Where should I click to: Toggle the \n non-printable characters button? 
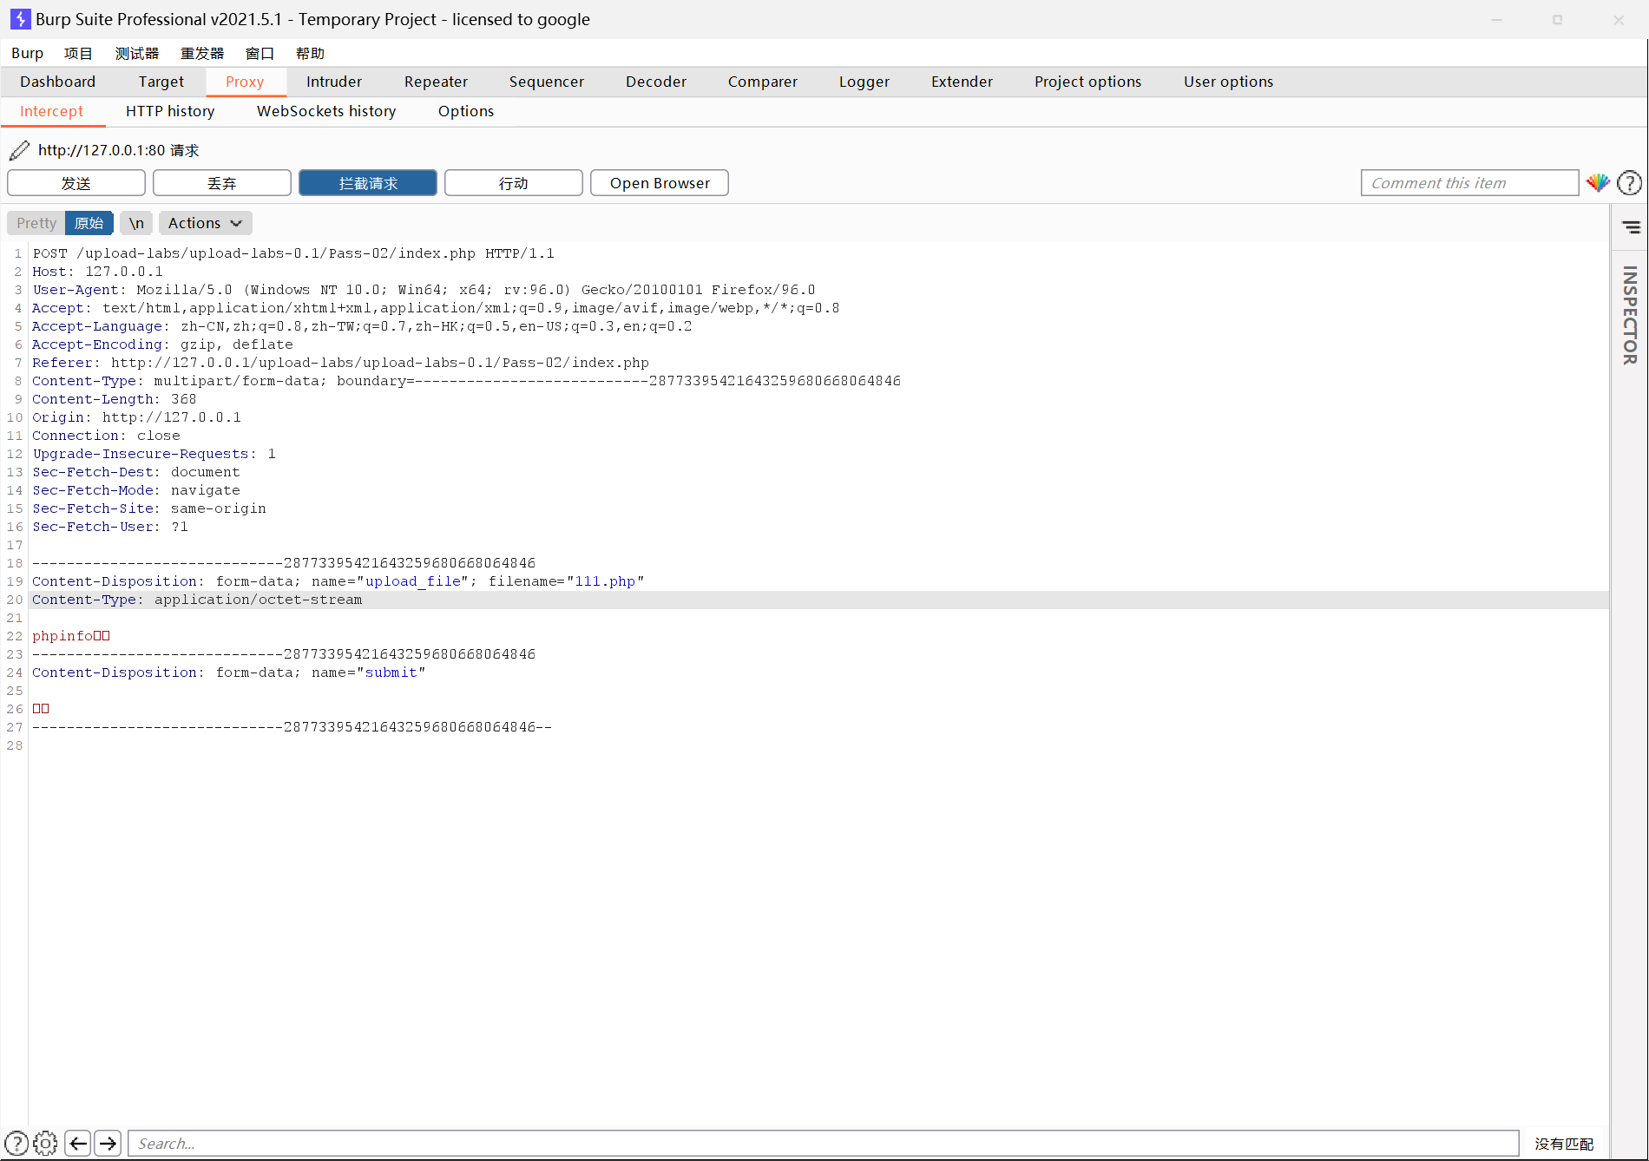coord(136,223)
